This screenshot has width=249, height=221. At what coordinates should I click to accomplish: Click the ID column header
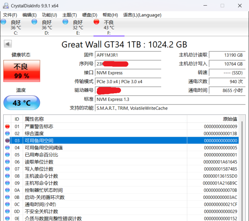pyautogui.click(x=17, y=119)
